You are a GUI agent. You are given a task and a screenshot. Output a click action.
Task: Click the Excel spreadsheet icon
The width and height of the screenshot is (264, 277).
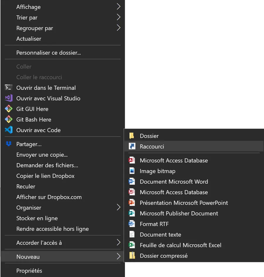coord(132,245)
